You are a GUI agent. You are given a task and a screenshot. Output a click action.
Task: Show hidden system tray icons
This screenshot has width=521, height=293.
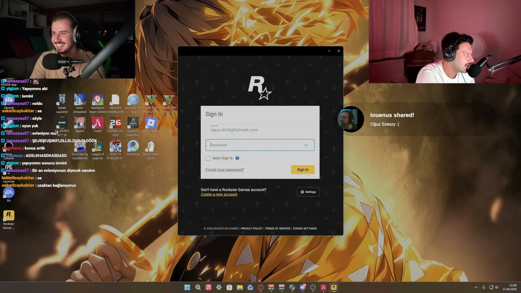pos(476,287)
